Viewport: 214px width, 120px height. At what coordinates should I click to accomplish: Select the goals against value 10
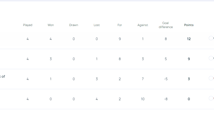(143, 99)
